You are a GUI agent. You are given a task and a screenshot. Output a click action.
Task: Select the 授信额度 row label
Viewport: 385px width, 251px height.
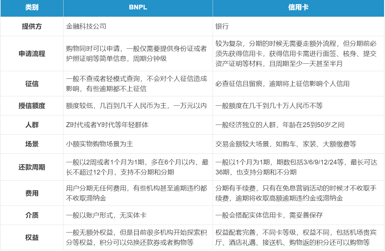point(31,106)
